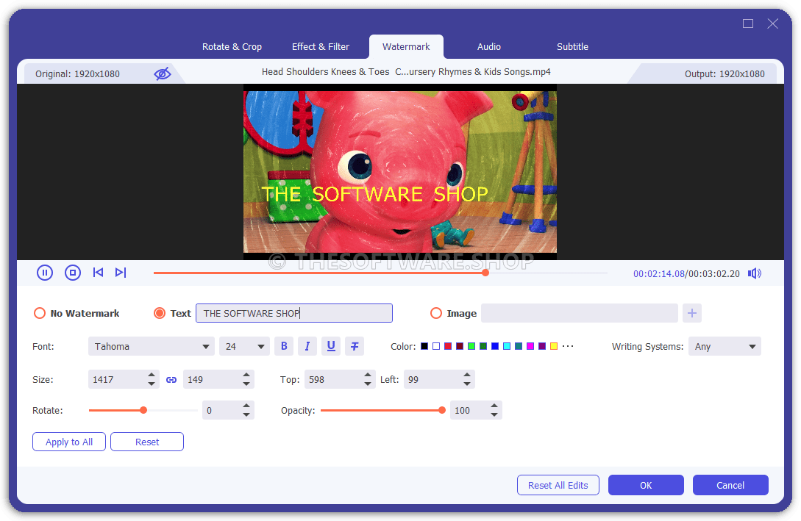Switch to Rotate & Crop tab

pos(232,47)
